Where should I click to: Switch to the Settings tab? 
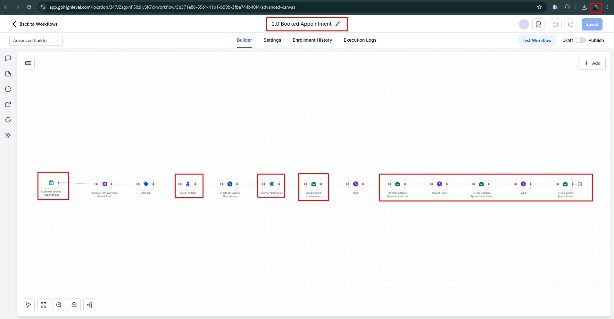[x=272, y=40]
